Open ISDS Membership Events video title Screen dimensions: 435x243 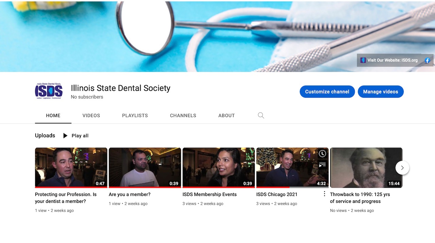[x=209, y=194]
